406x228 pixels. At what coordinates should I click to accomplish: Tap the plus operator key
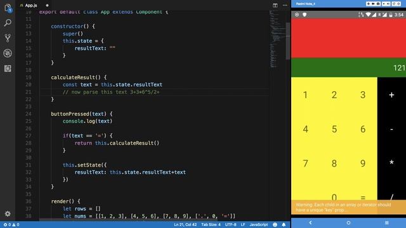[x=391, y=95]
